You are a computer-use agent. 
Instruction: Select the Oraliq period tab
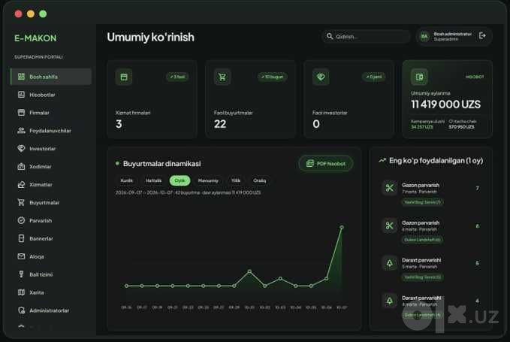(x=260, y=180)
